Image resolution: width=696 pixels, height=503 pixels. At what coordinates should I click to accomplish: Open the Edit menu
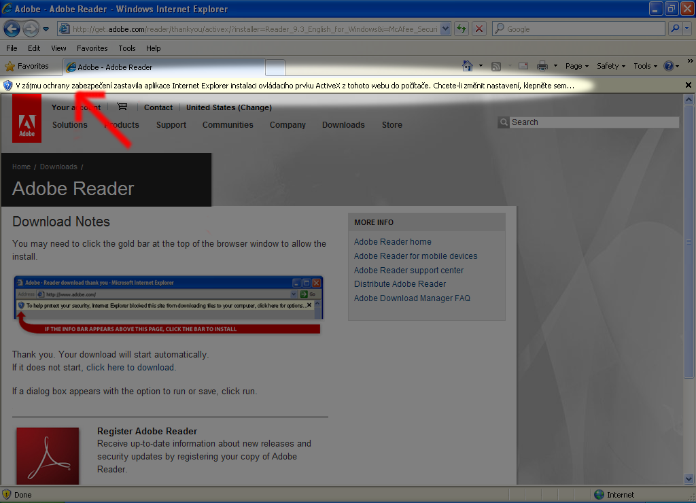[x=34, y=48]
